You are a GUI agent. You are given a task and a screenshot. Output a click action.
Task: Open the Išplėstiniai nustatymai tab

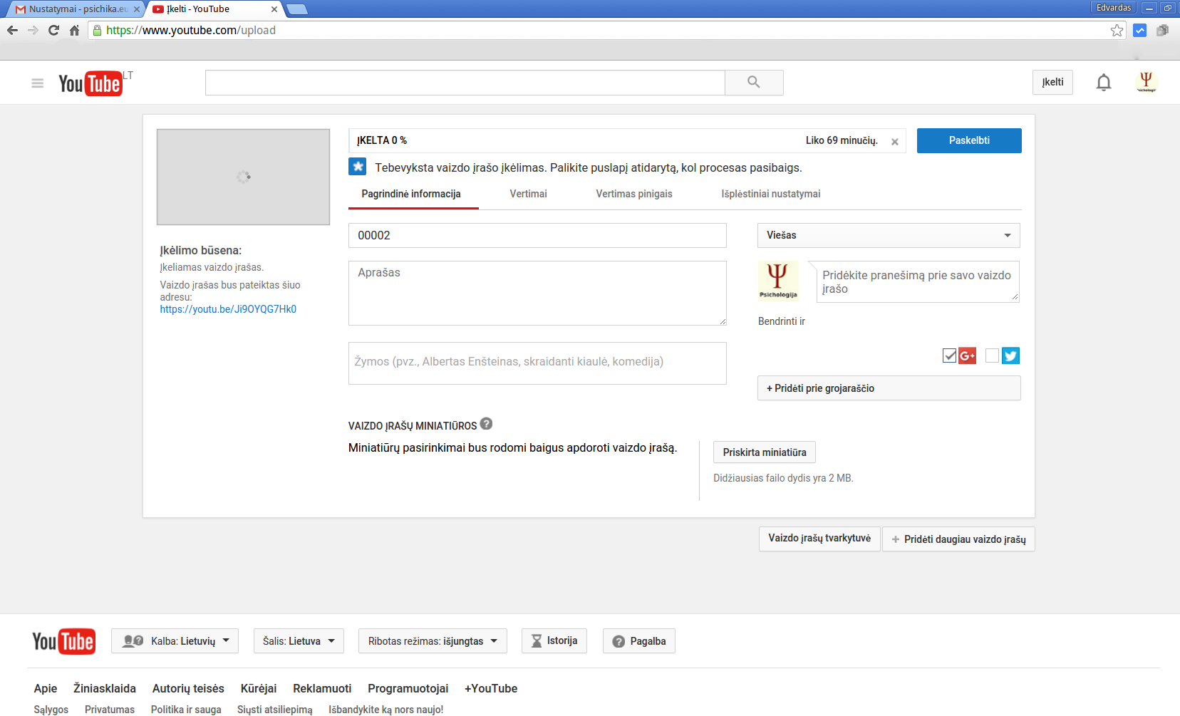click(x=771, y=194)
